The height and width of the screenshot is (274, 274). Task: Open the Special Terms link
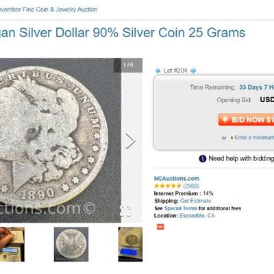(x=181, y=208)
